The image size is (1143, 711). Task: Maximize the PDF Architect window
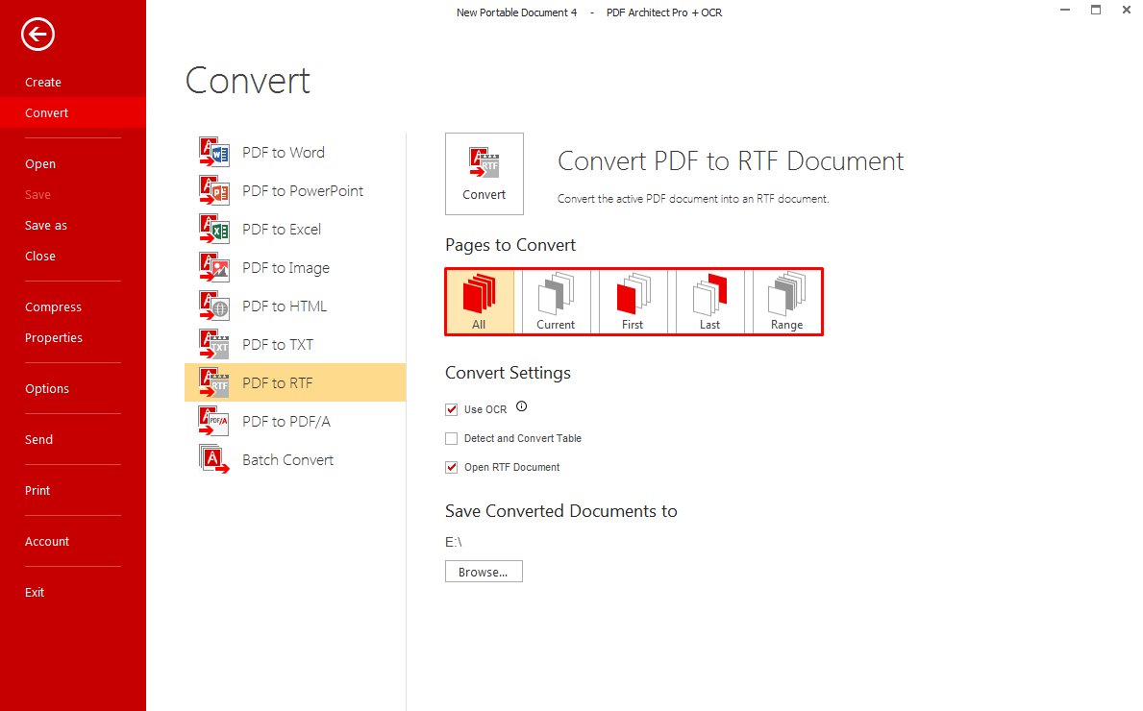[x=1096, y=11]
